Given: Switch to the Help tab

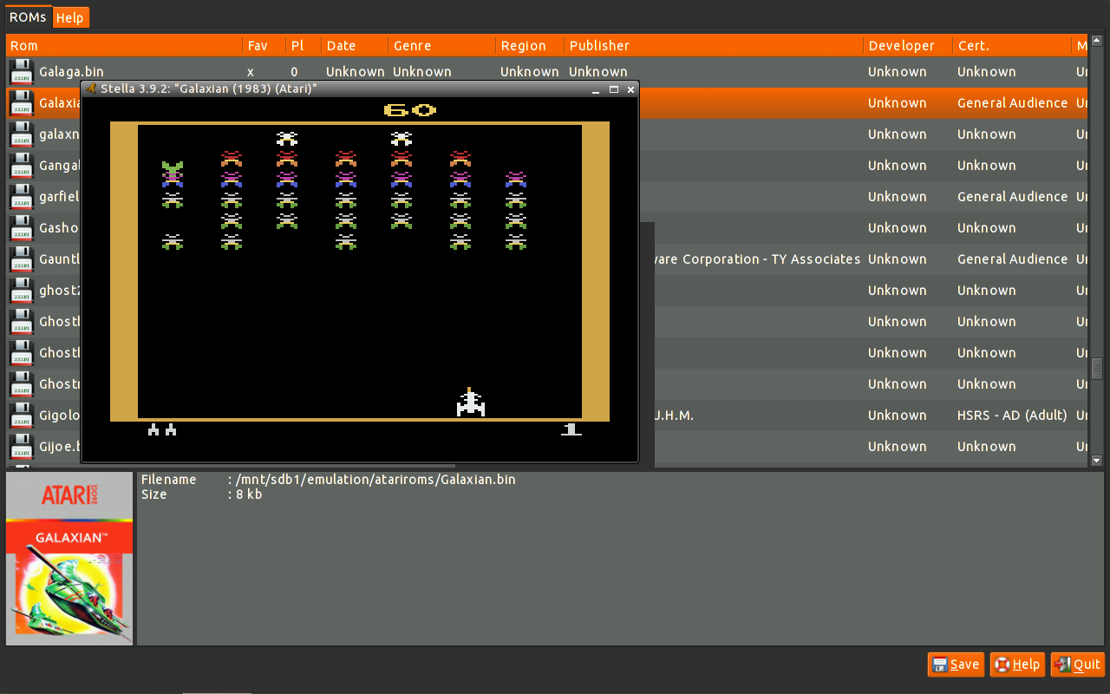Looking at the screenshot, I should [70, 17].
